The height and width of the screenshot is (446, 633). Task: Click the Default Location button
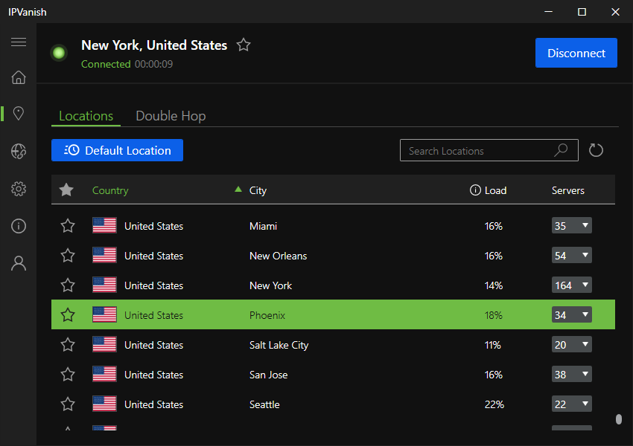point(117,150)
